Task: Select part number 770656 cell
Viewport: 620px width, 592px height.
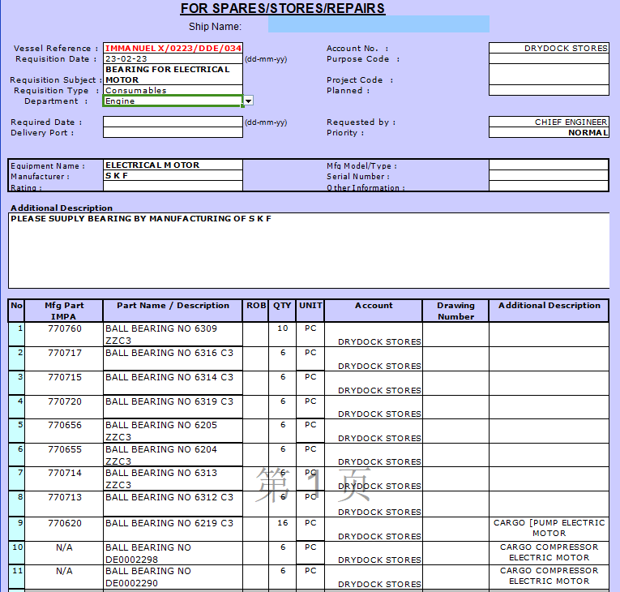Action: coord(64,431)
